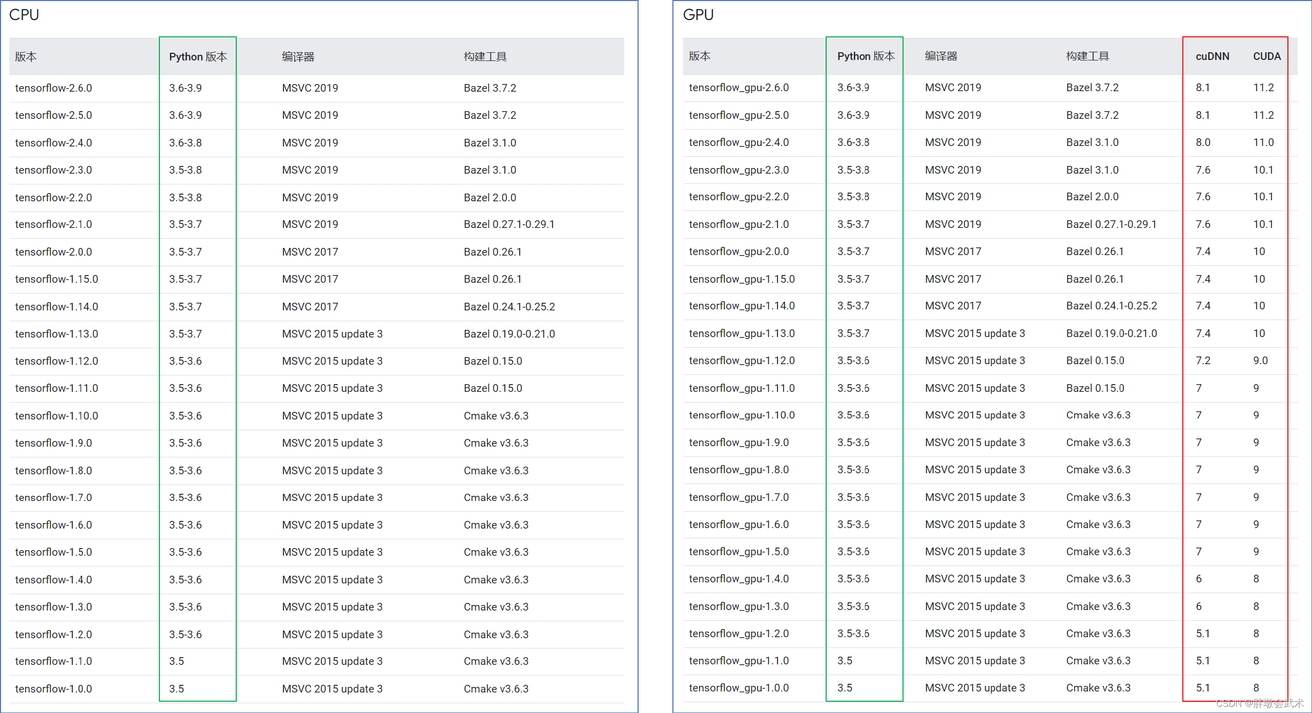1312x713 pixels.
Task: Click the tensorflow-2.6.0 row name
Action: 54,88
